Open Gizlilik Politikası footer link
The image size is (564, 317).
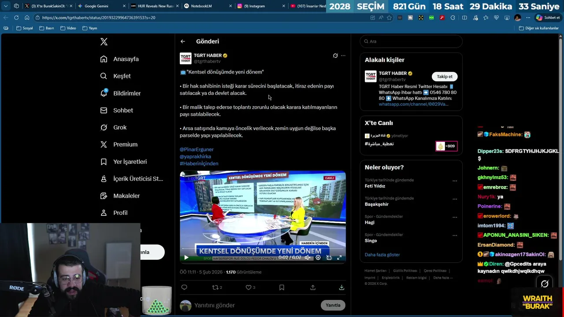tap(405, 271)
